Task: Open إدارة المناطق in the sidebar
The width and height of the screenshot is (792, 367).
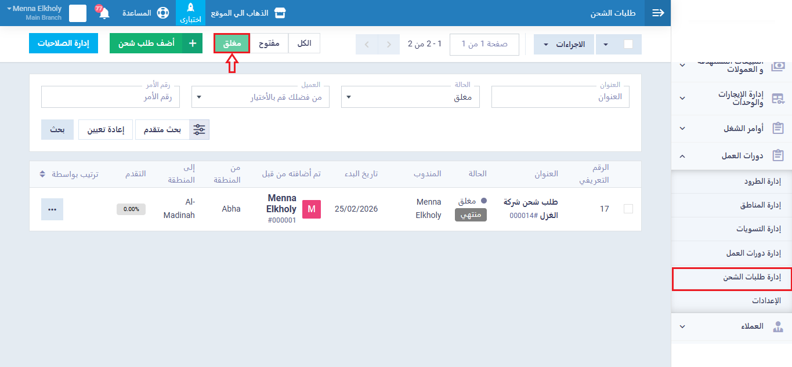Action: [760, 205]
